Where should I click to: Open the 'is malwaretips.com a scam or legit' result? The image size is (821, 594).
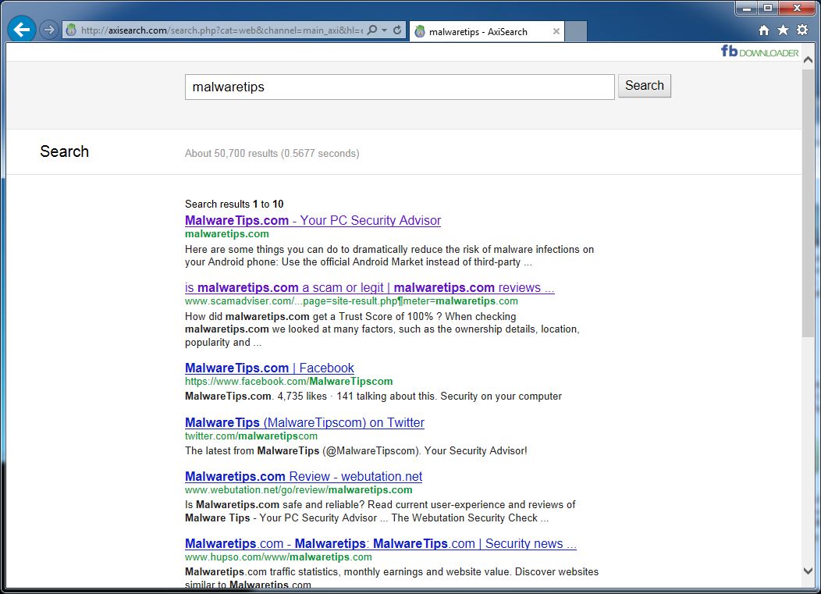coord(370,287)
